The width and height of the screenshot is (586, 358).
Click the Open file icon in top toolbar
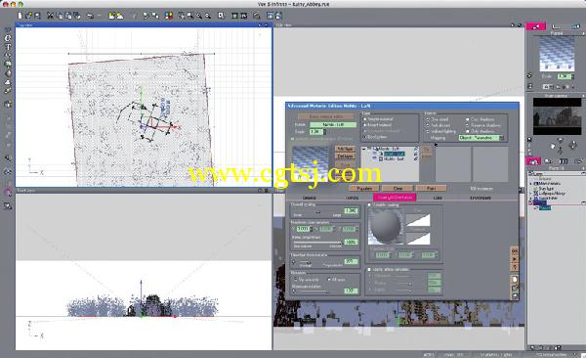(x=28, y=16)
